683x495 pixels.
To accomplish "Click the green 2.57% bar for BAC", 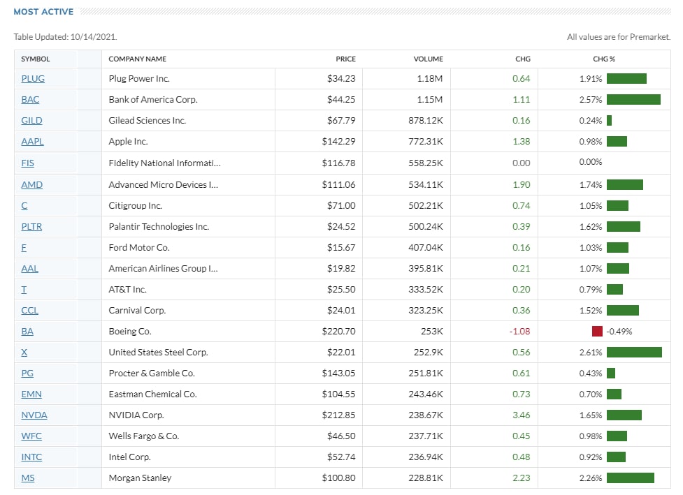I will tap(633, 100).
